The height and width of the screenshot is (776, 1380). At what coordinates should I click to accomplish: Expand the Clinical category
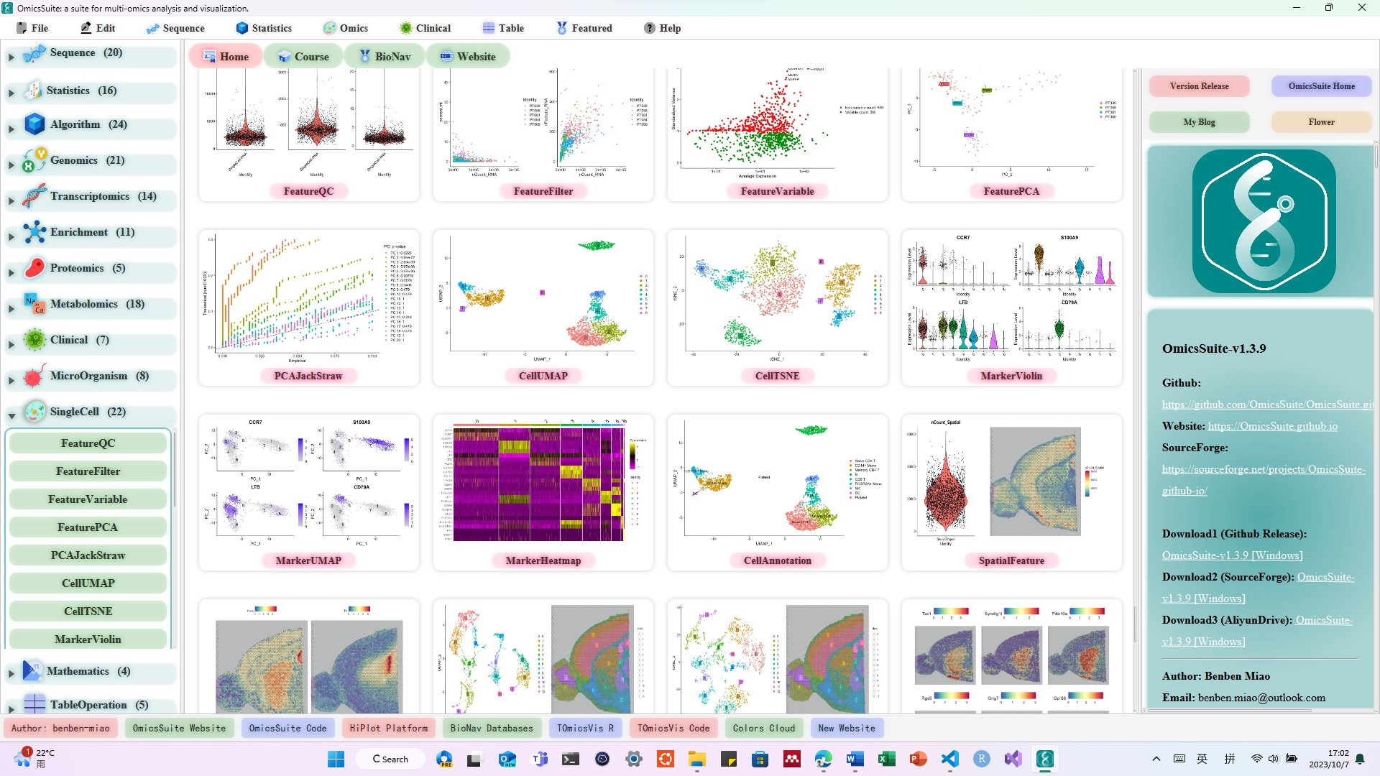10,343
